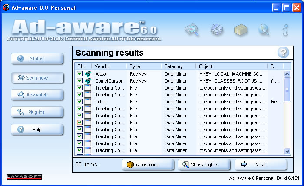Click the 'Re...' comment in Other row
Screen dimensions: 304x186
(x=276, y=102)
